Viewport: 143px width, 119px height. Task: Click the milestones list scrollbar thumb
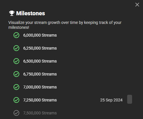[129, 99]
